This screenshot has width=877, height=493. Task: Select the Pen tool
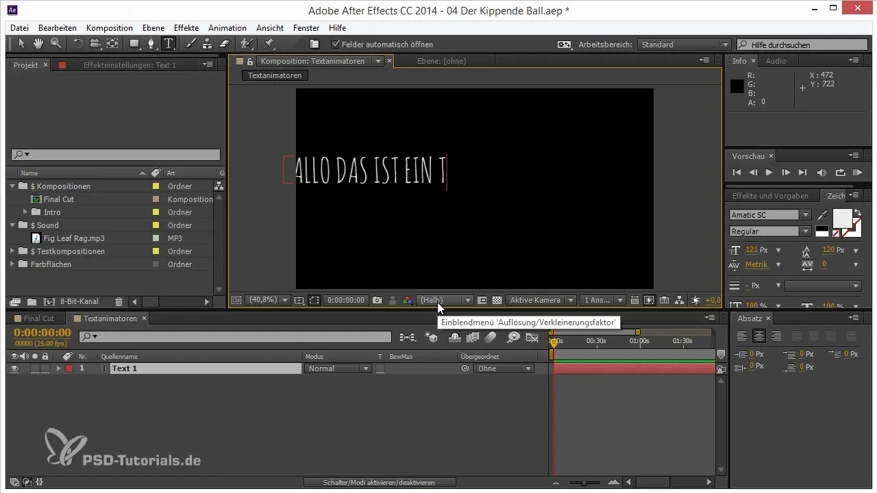pos(151,44)
